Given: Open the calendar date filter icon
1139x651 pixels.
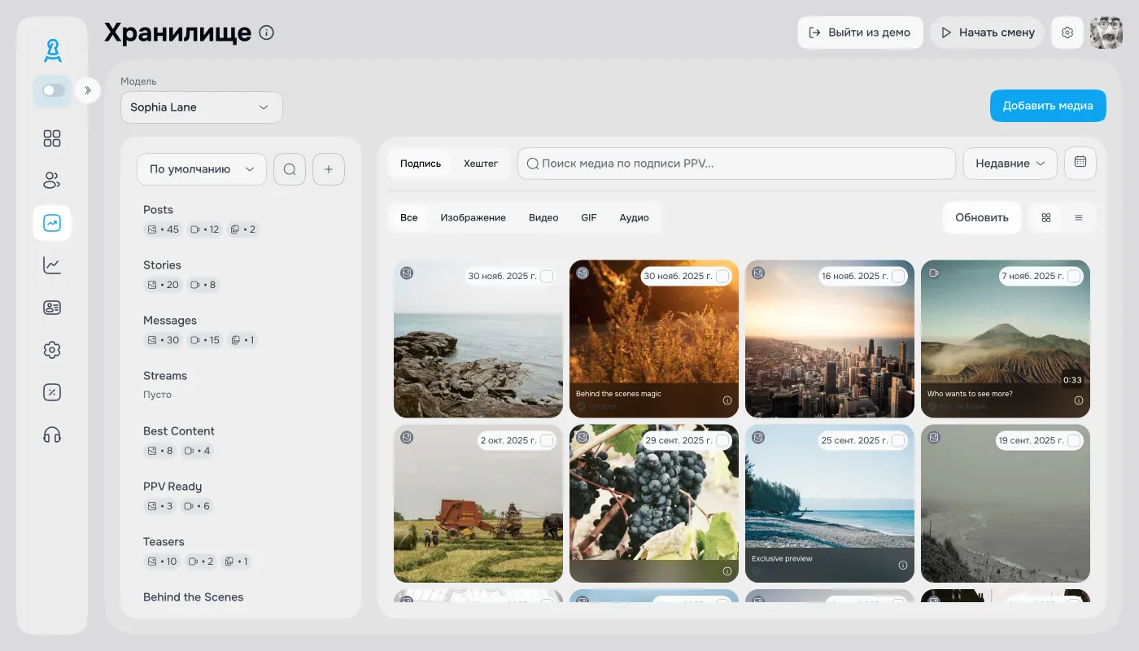Looking at the screenshot, I should (x=1080, y=163).
